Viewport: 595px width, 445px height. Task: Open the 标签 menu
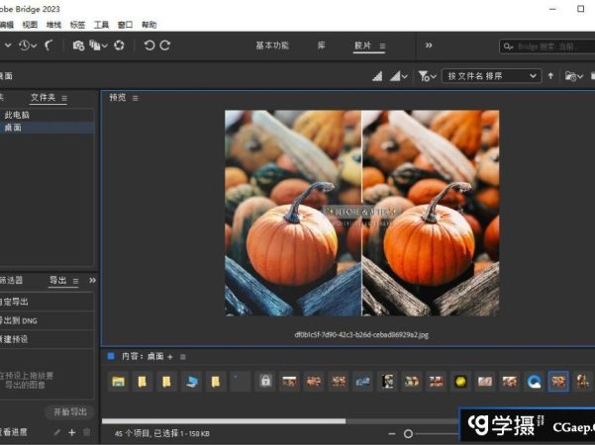(x=77, y=25)
